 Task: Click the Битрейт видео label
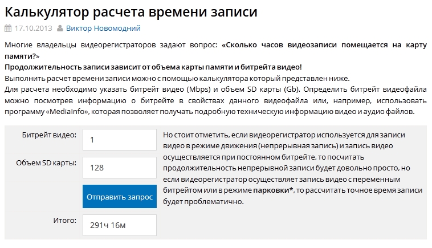pyautogui.click(x=49, y=135)
